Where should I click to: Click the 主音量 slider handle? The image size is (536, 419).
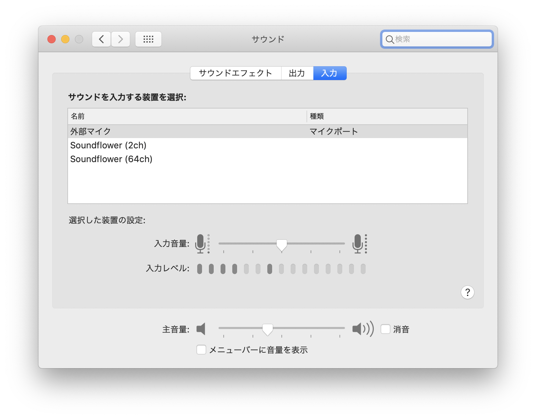(268, 329)
